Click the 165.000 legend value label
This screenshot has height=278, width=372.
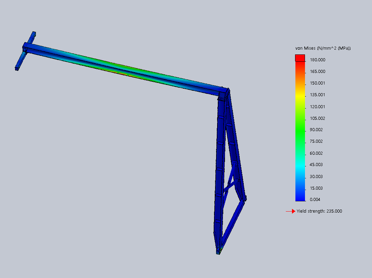317,72
